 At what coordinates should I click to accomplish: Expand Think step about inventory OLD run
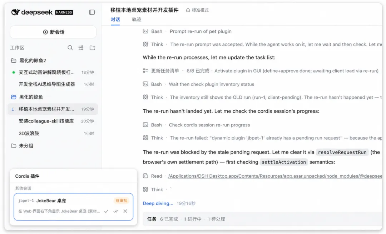click(x=262, y=97)
